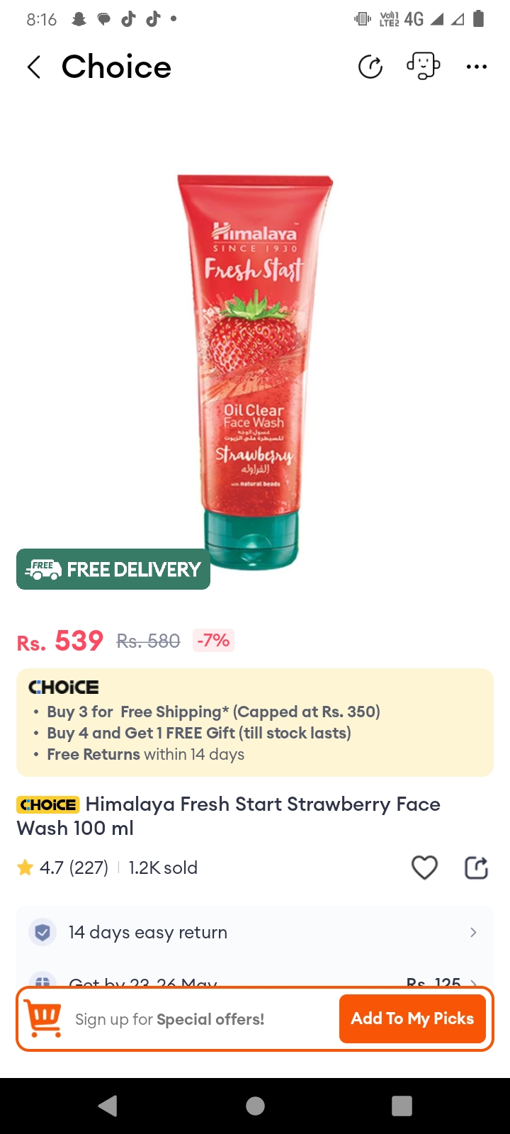510x1134 pixels.
Task: Open the refresh/history circular arrow icon
Action: 370,67
